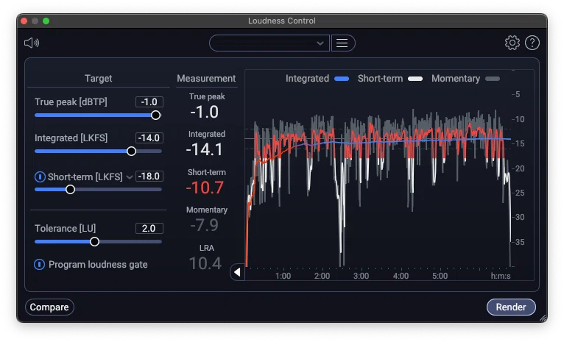564x342 pixels.
Task: Open the help question mark icon
Action: click(532, 43)
